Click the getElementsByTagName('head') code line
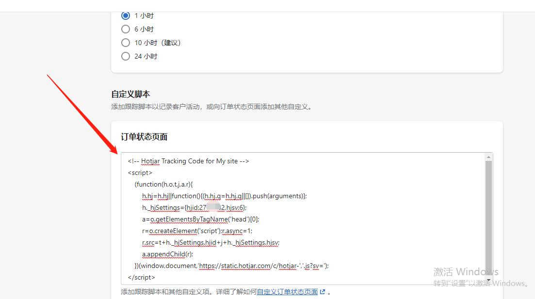Image resolution: width=535 pixels, height=299 pixels. click(201, 219)
